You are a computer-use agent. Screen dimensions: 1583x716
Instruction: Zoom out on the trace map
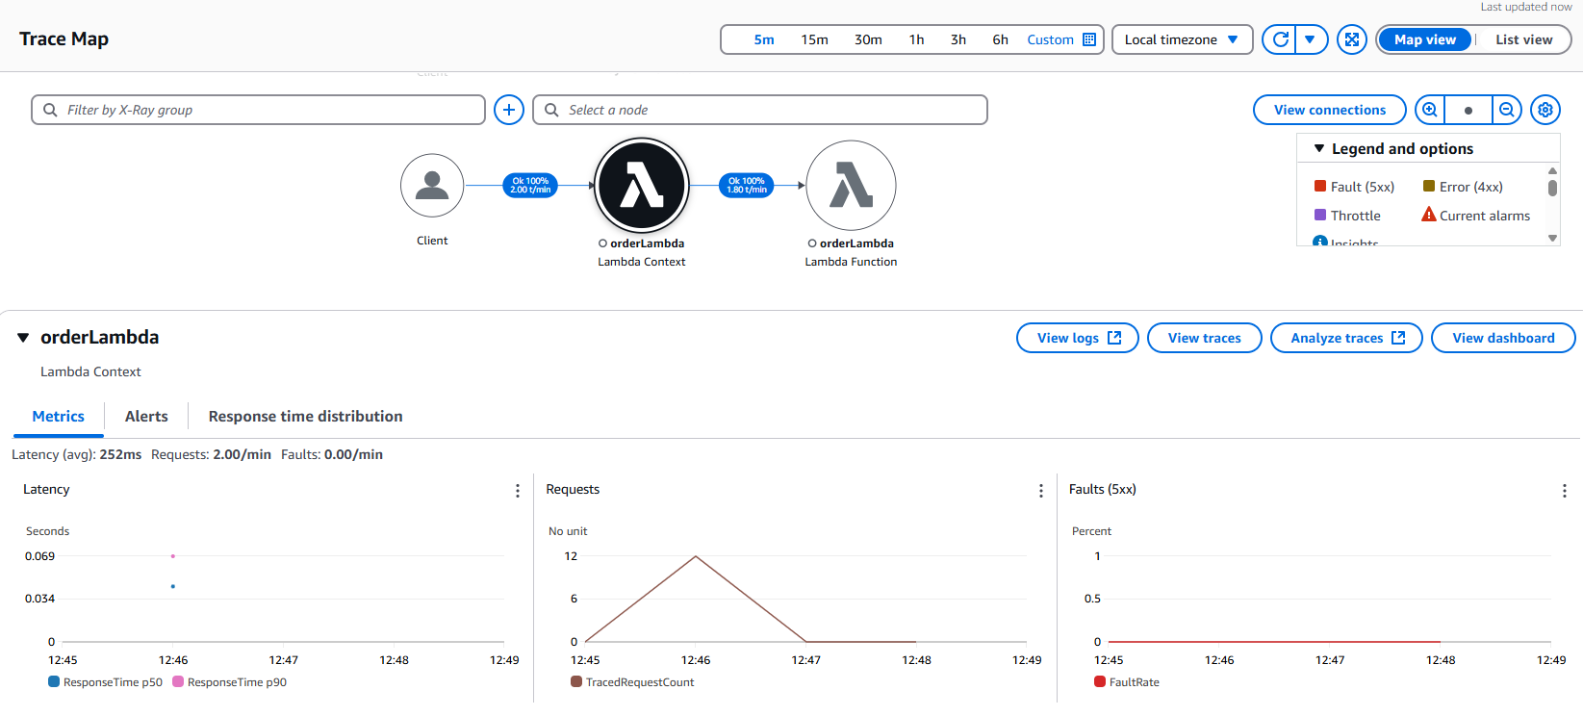[1507, 110]
